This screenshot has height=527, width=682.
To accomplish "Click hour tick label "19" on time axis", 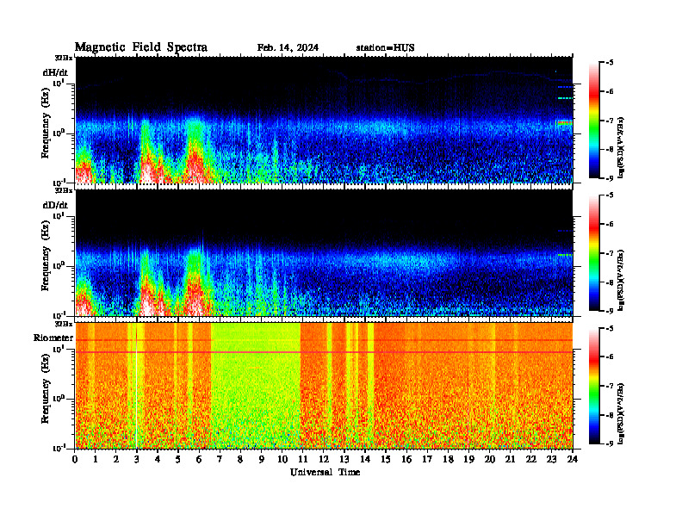I will [468, 459].
